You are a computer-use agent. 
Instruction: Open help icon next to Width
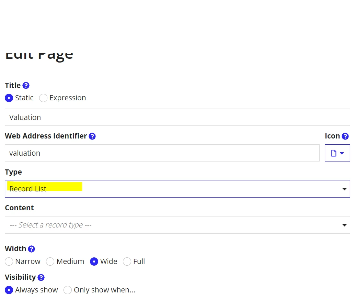[x=32, y=249]
